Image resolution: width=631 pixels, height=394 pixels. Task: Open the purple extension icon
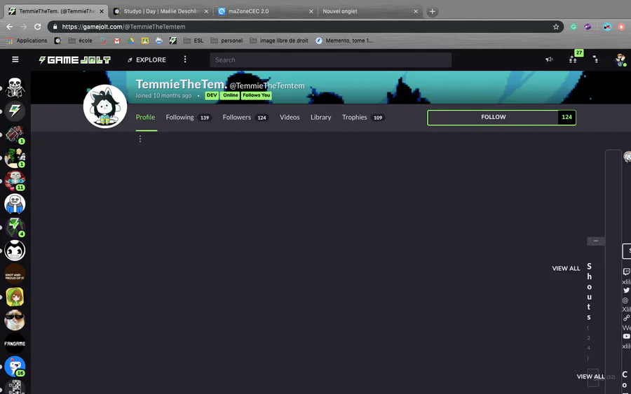[x=588, y=27]
